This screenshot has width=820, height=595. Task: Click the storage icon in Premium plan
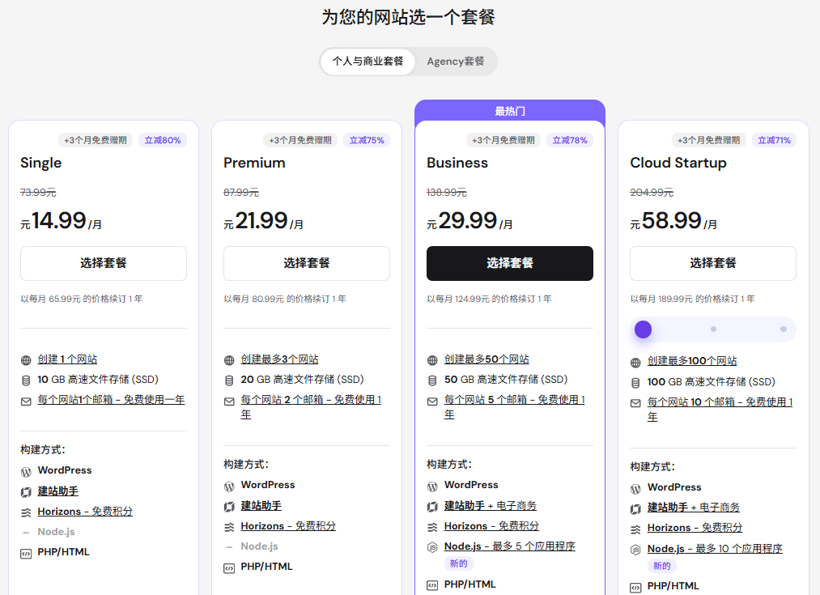(229, 380)
